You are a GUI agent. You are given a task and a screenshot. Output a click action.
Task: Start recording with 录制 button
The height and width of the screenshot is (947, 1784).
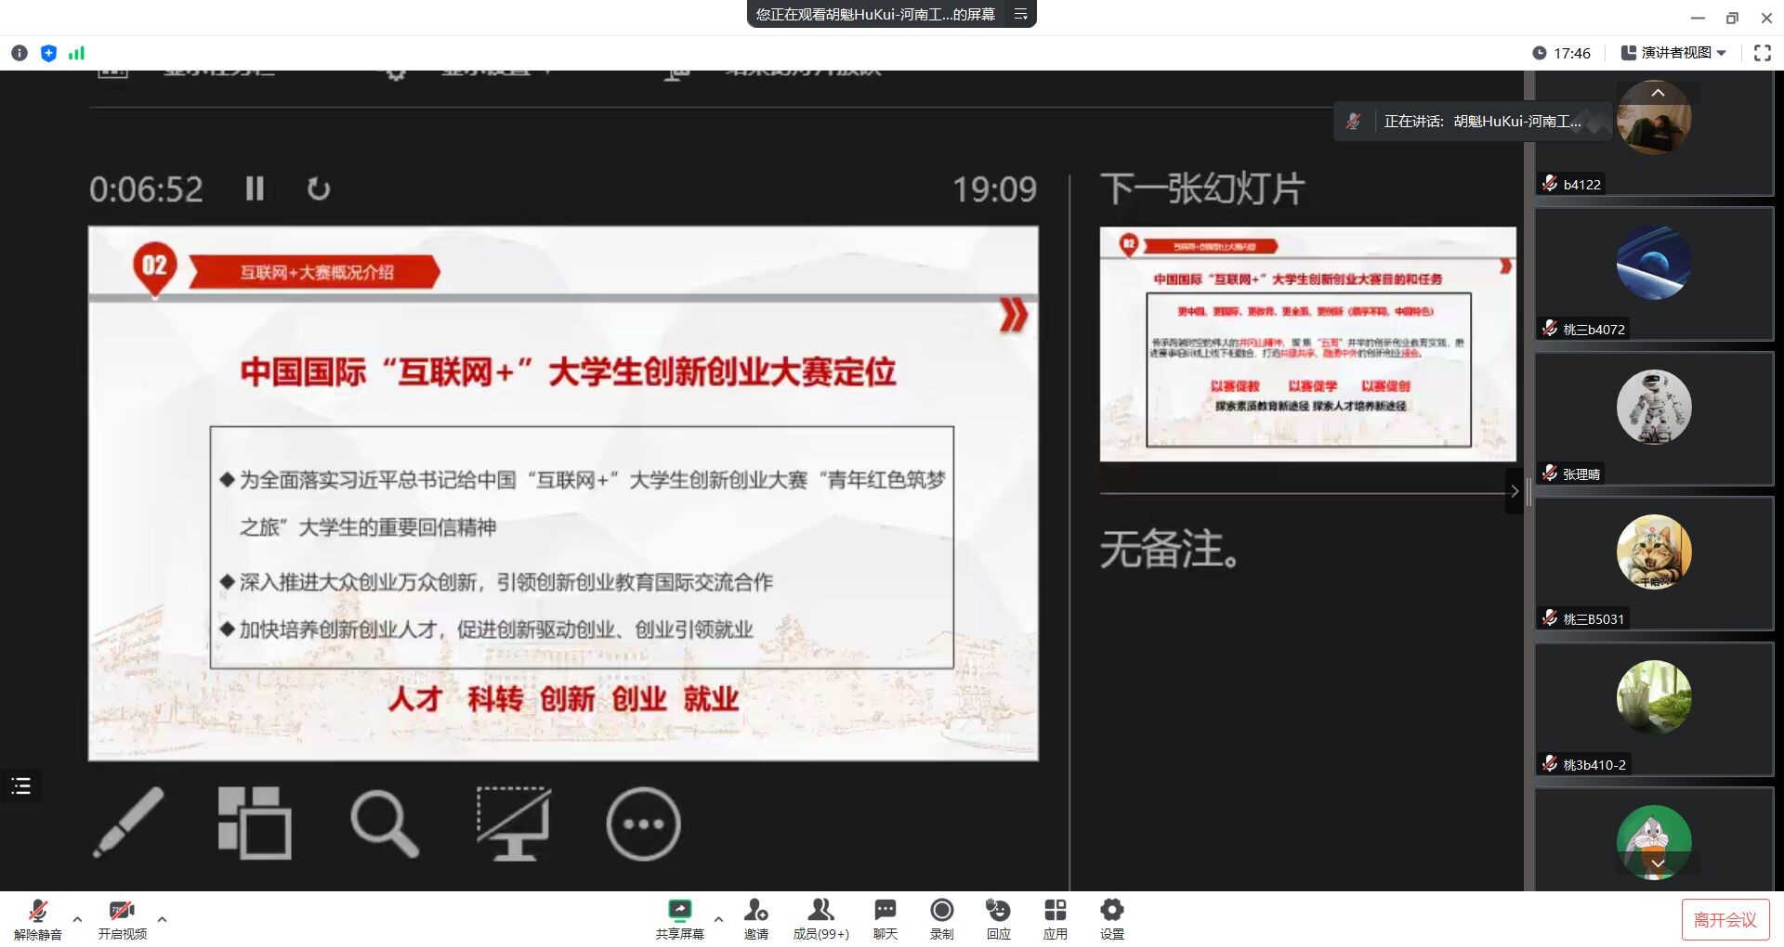tap(941, 918)
